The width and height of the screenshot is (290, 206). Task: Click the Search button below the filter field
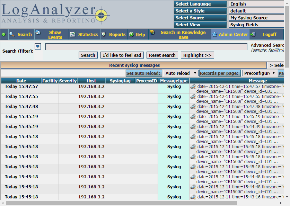(88, 55)
